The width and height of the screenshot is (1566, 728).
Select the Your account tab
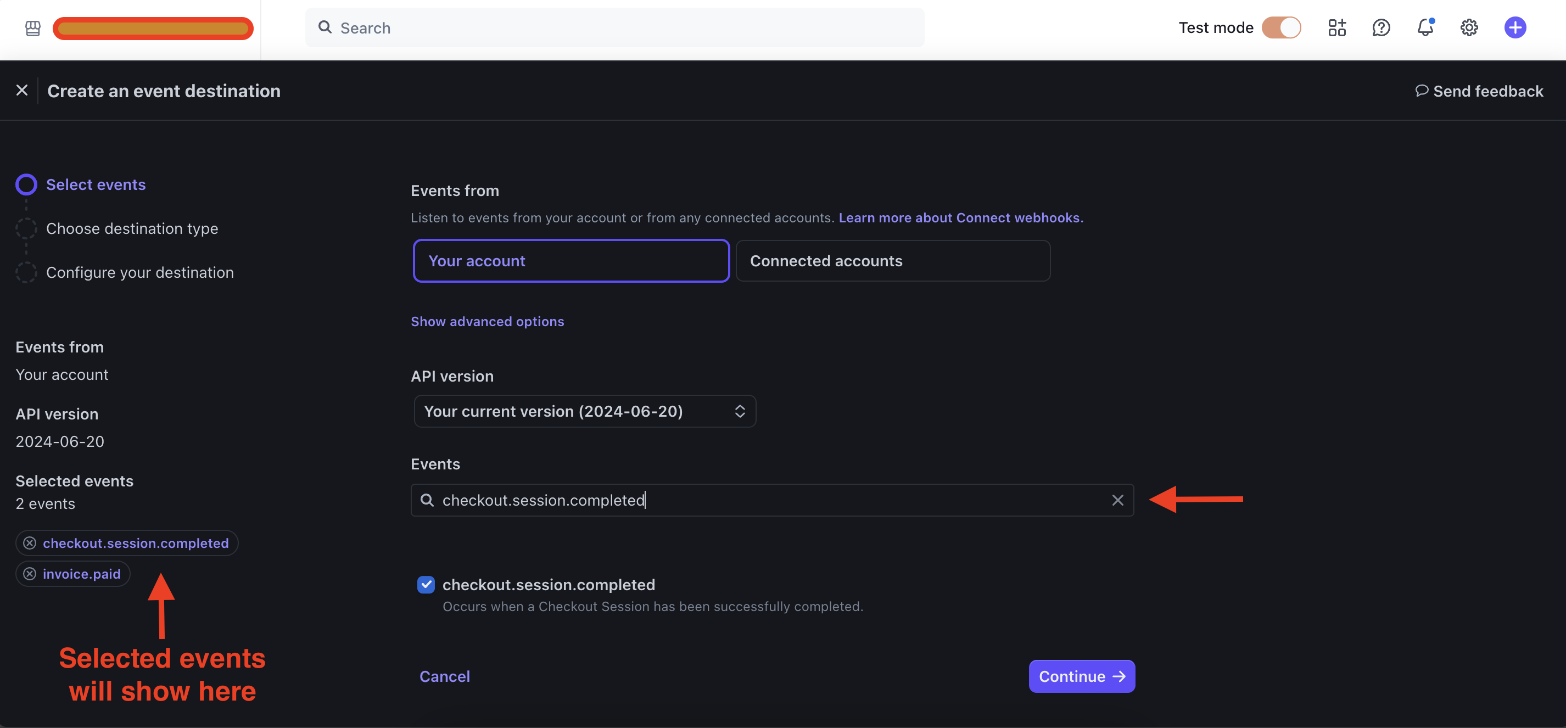(x=571, y=261)
